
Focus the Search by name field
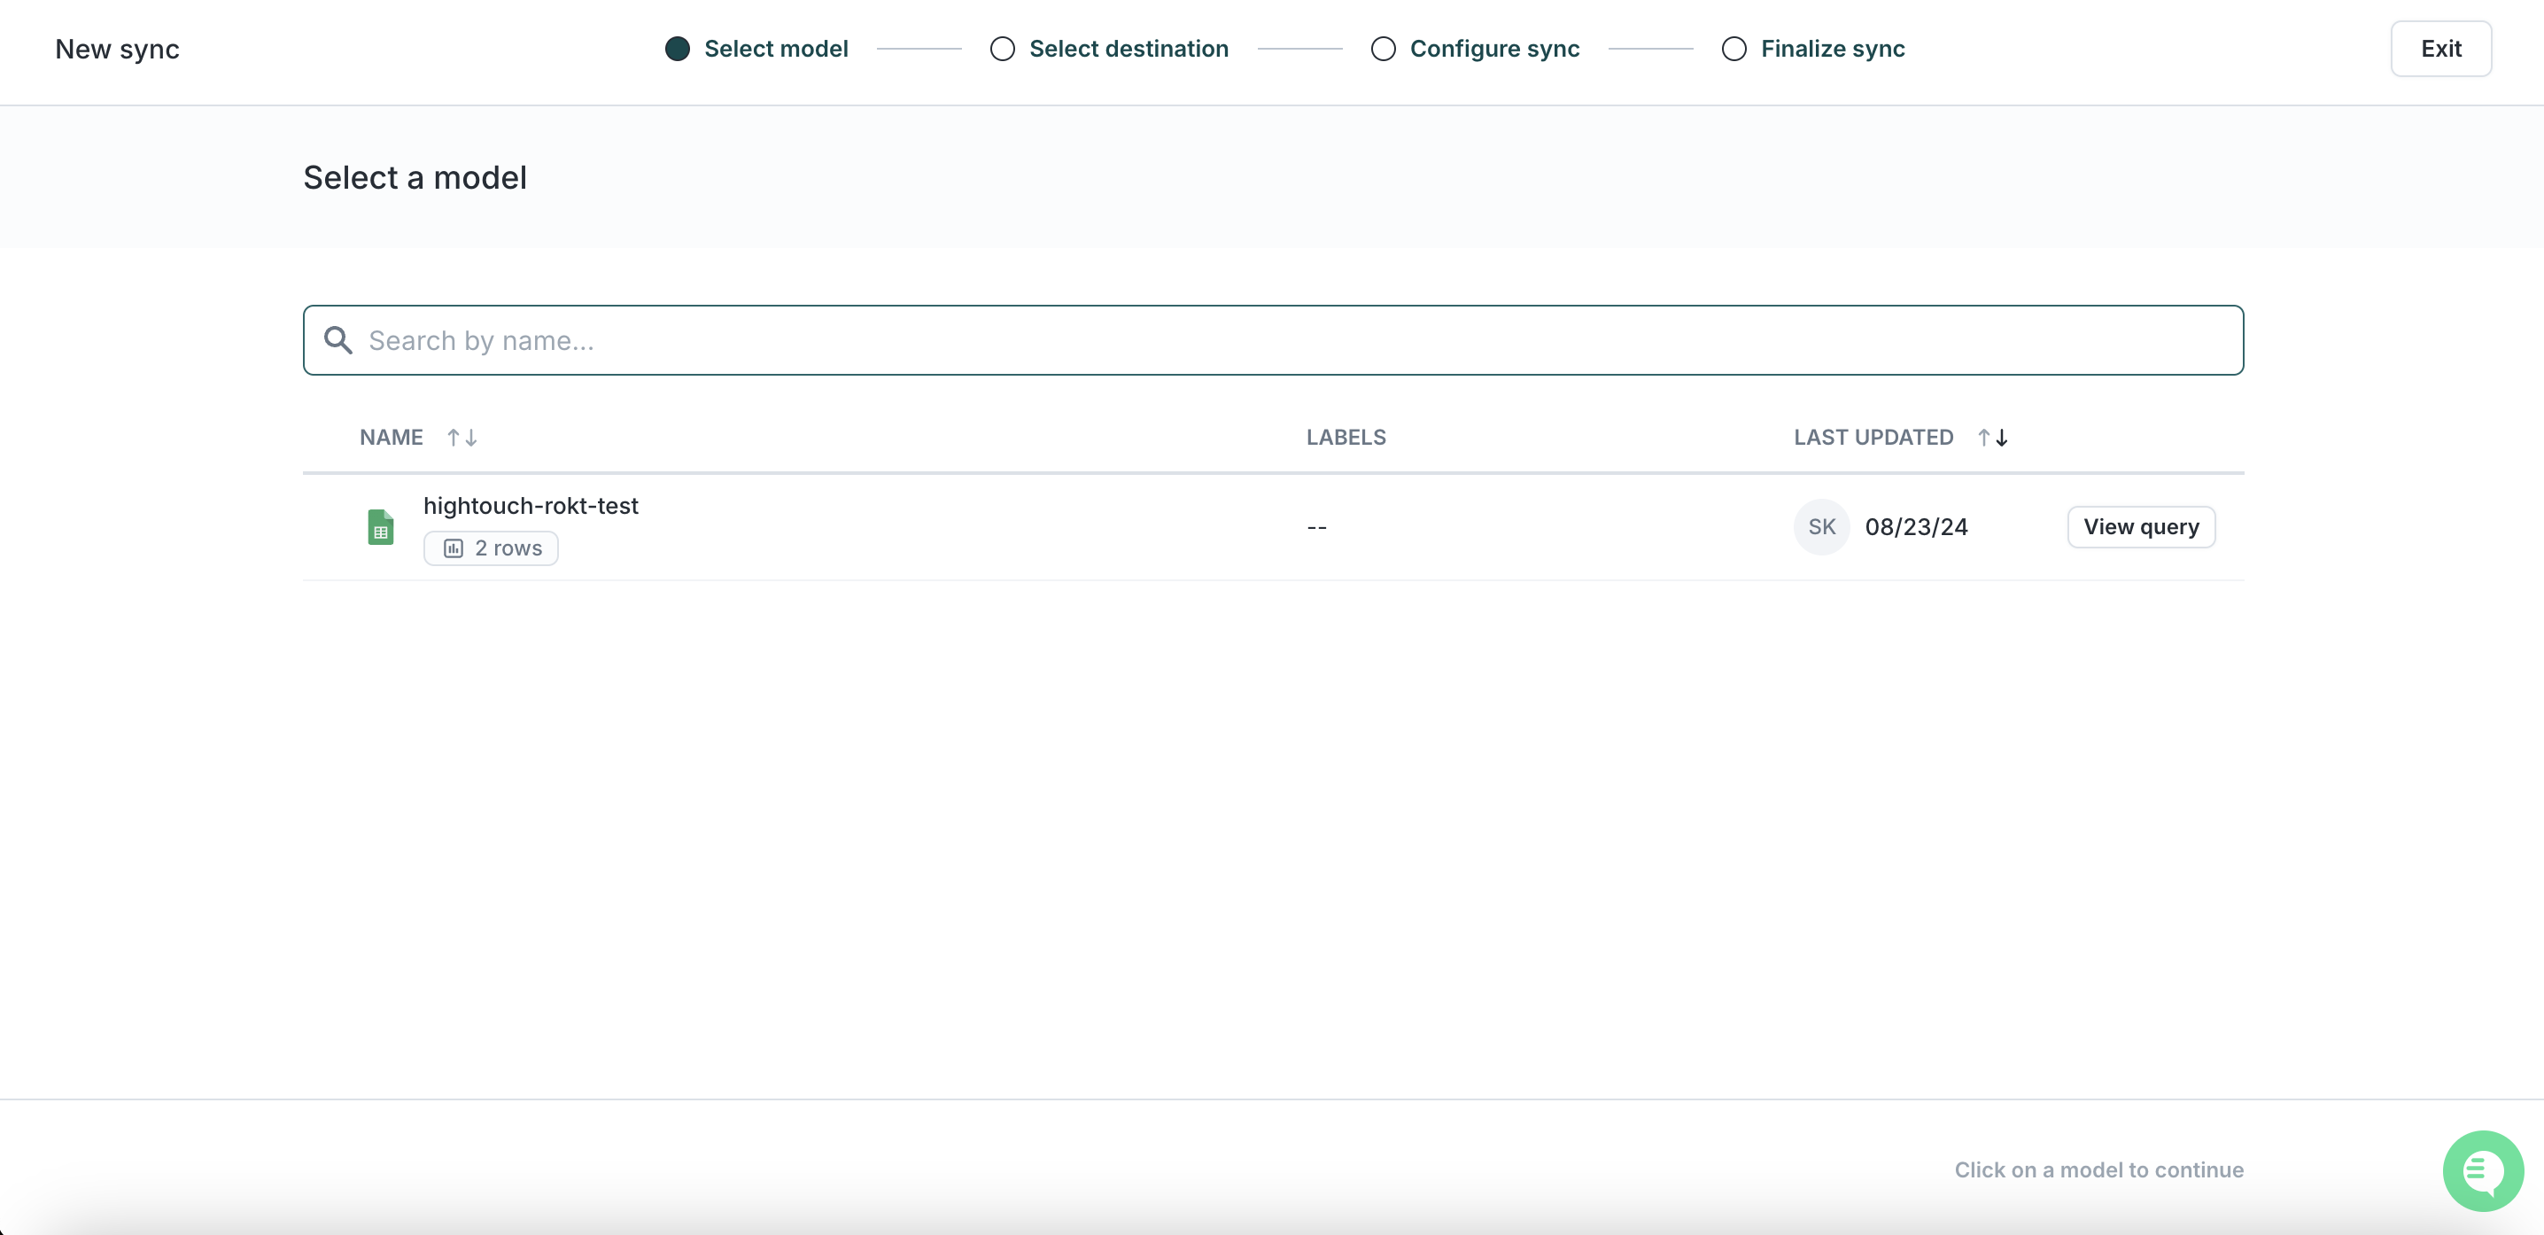[1273, 340]
